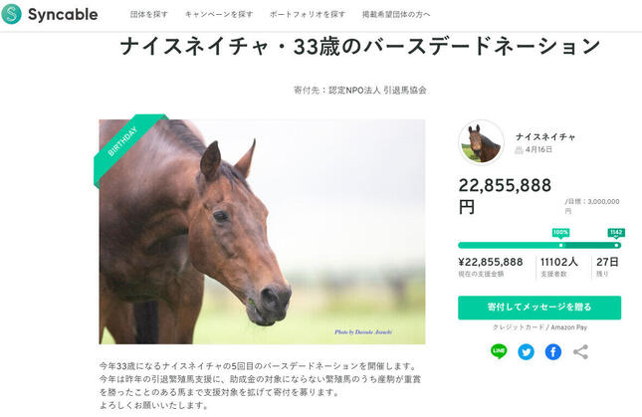Open 掲載希望団体の方へ link
642x417 pixels.
pyautogui.click(x=396, y=14)
